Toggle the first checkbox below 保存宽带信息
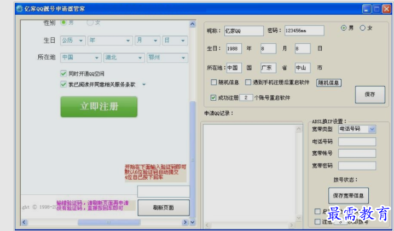The height and width of the screenshot is (231, 394). [317, 211]
